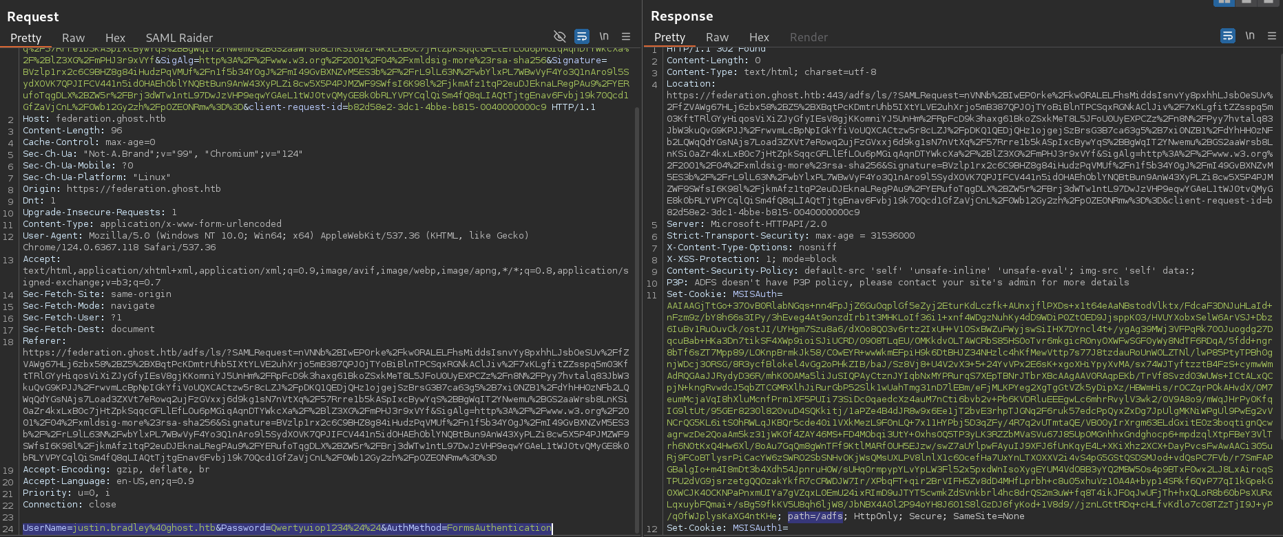Select the Response Pretty tab
Image resolution: width=1283 pixels, height=537 pixels.
tap(669, 37)
